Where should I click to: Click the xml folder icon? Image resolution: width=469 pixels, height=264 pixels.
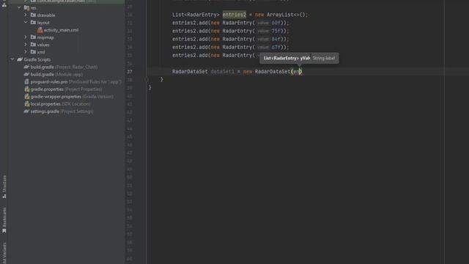click(x=33, y=52)
